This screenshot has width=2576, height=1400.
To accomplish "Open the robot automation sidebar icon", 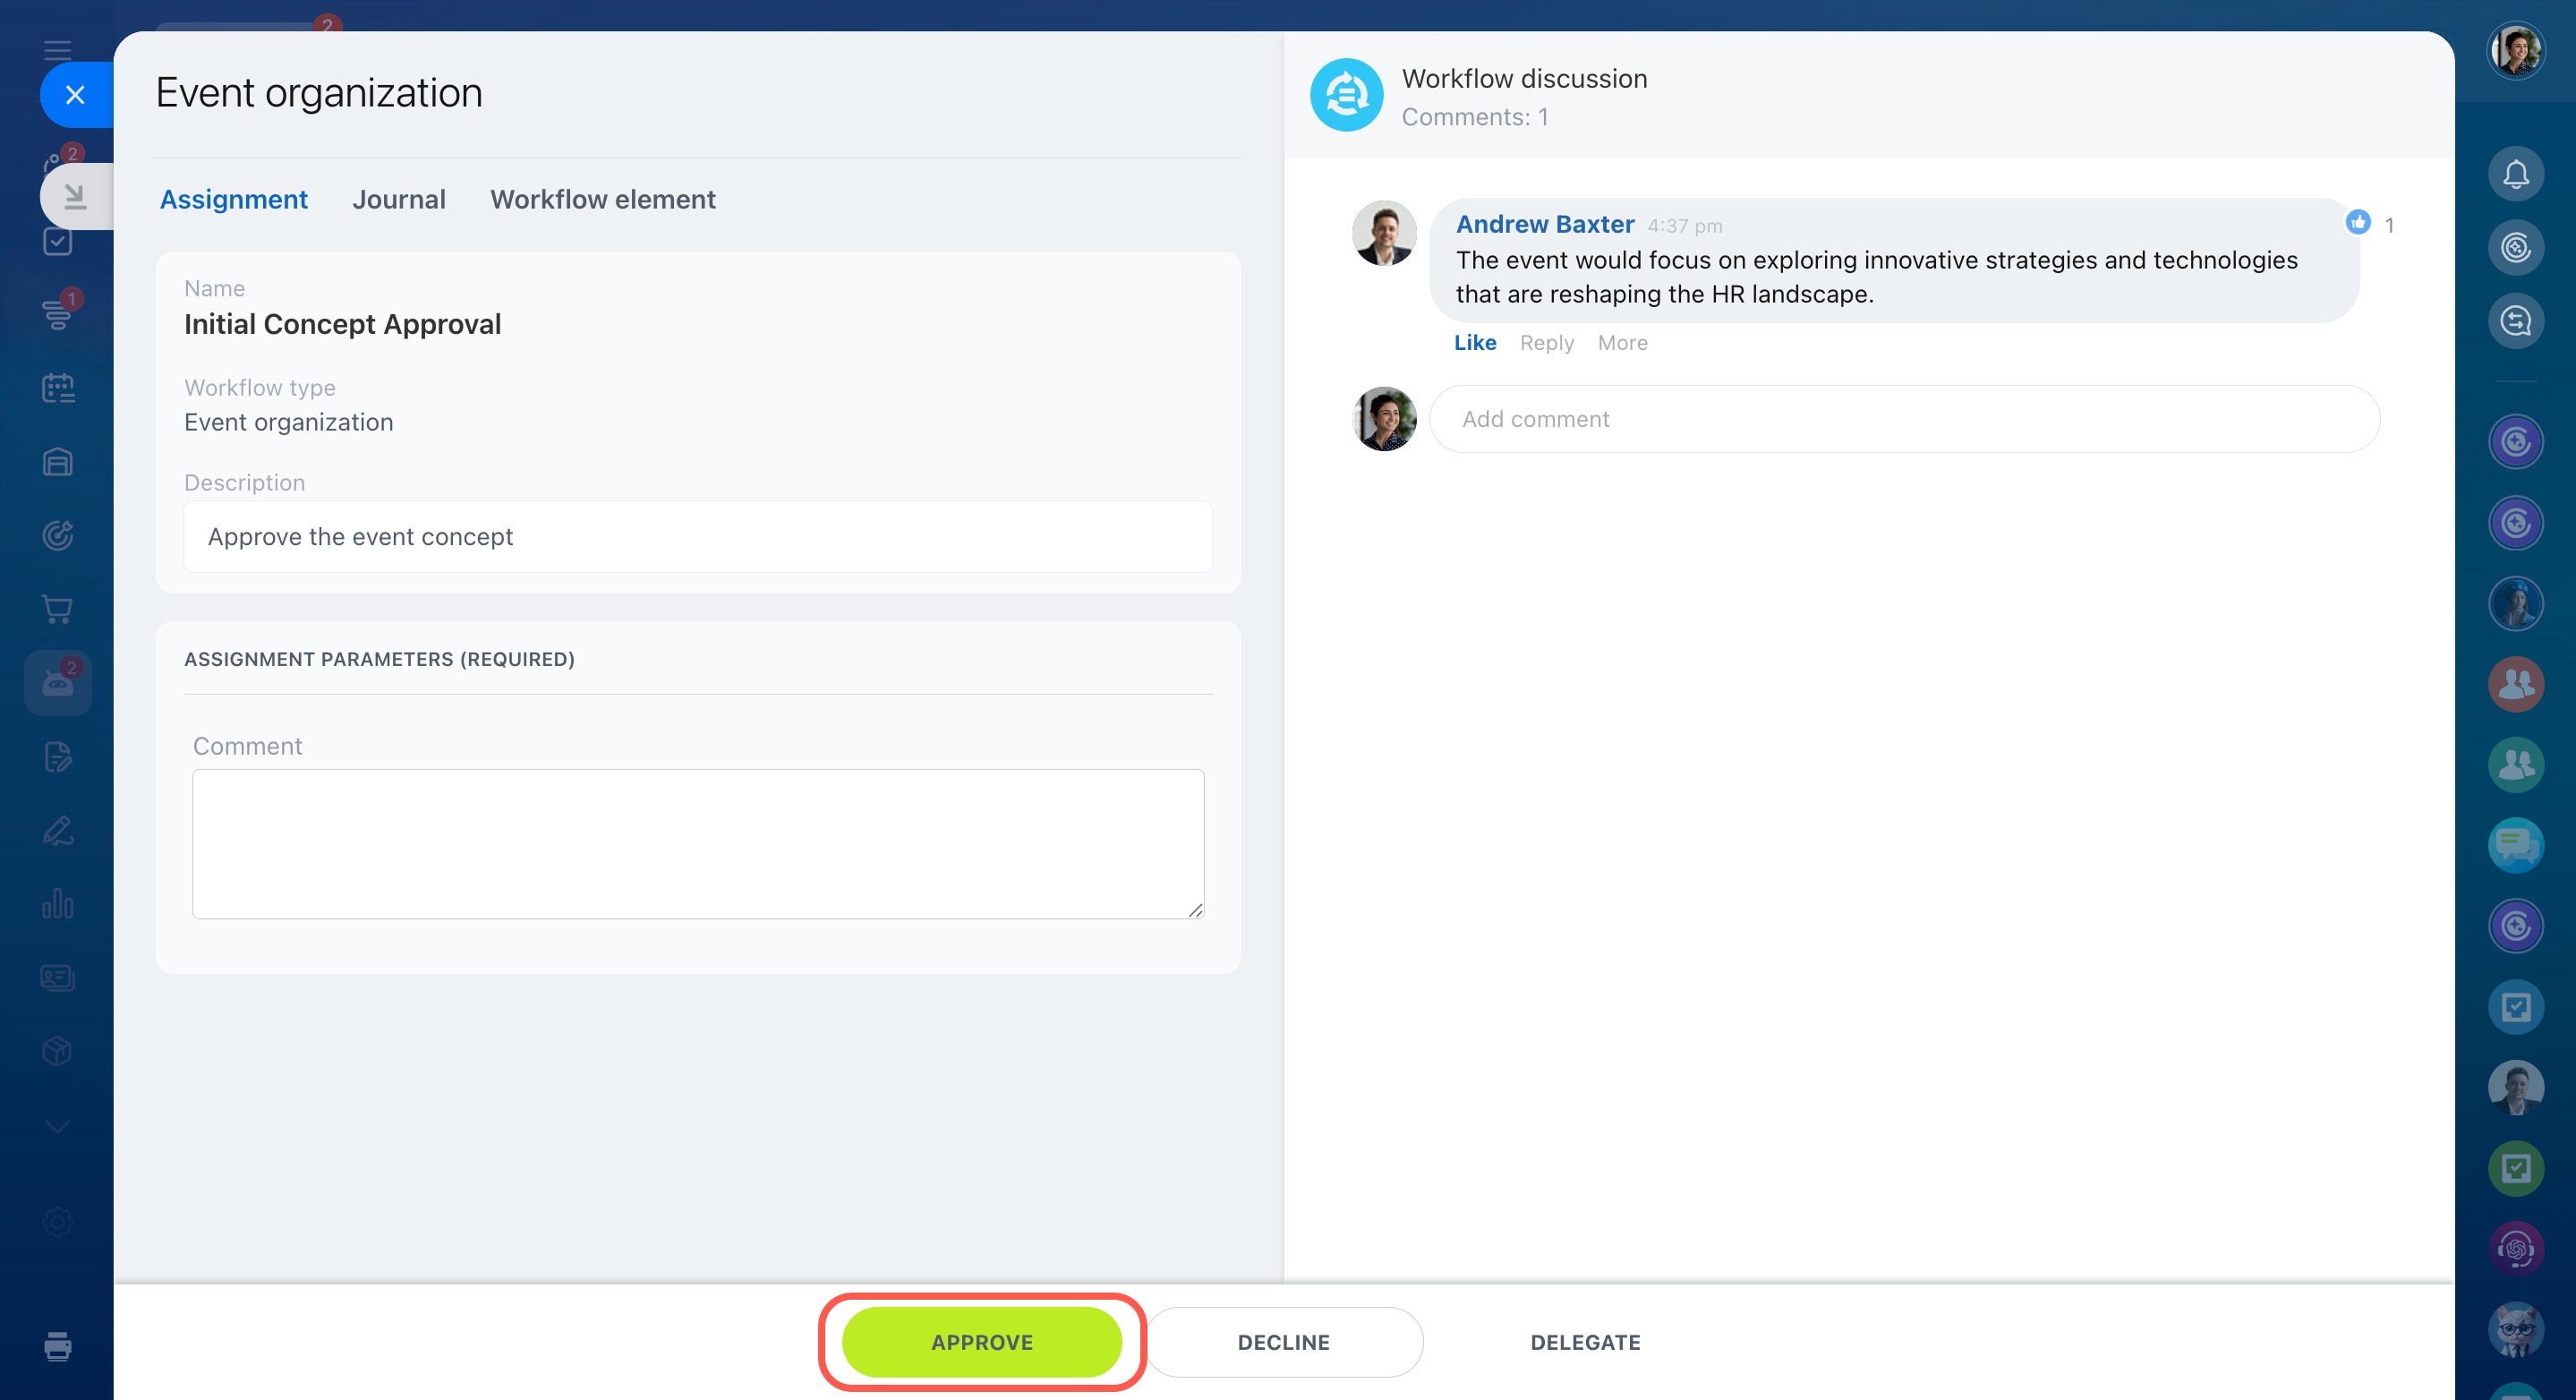I will pyautogui.click(x=58, y=683).
